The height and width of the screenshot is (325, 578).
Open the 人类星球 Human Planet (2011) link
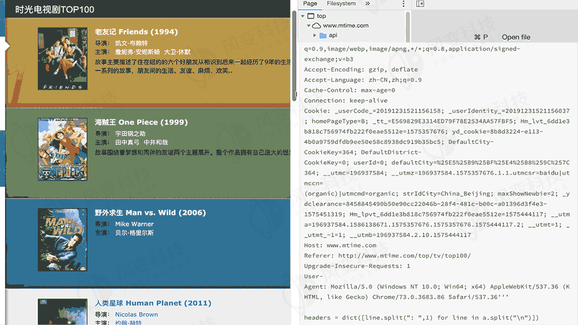[153, 303]
